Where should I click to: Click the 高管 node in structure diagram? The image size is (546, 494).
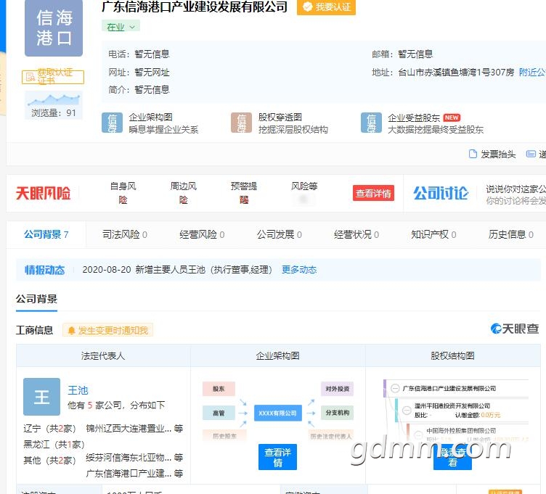[x=219, y=413]
